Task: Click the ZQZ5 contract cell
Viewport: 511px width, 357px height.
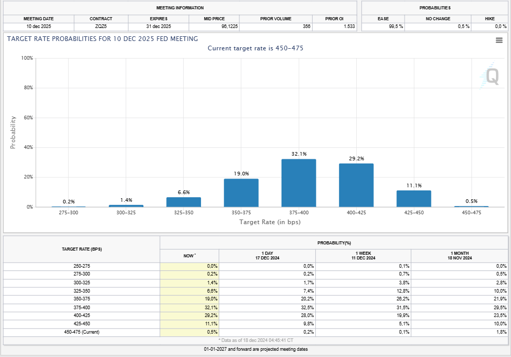Action: [x=101, y=26]
